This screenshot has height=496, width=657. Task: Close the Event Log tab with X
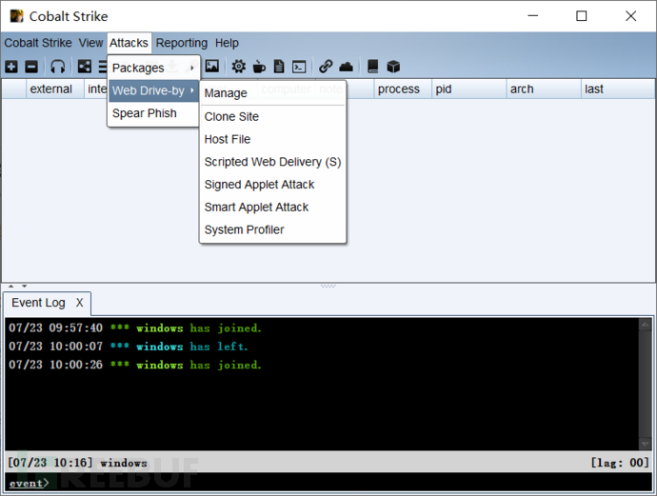point(80,303)
